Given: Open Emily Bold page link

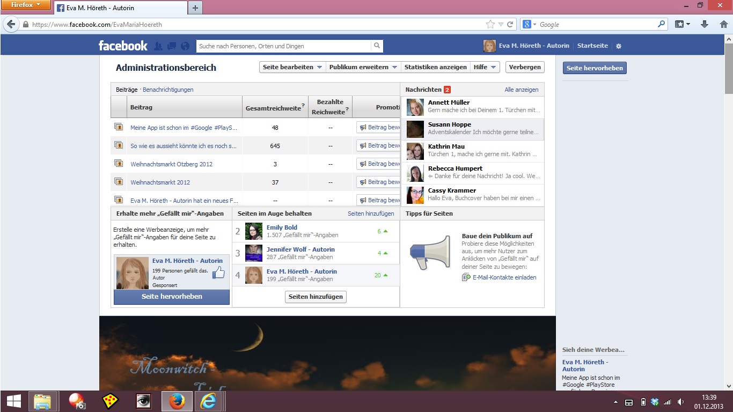Looking at the screenshot, I should (282, 227).
